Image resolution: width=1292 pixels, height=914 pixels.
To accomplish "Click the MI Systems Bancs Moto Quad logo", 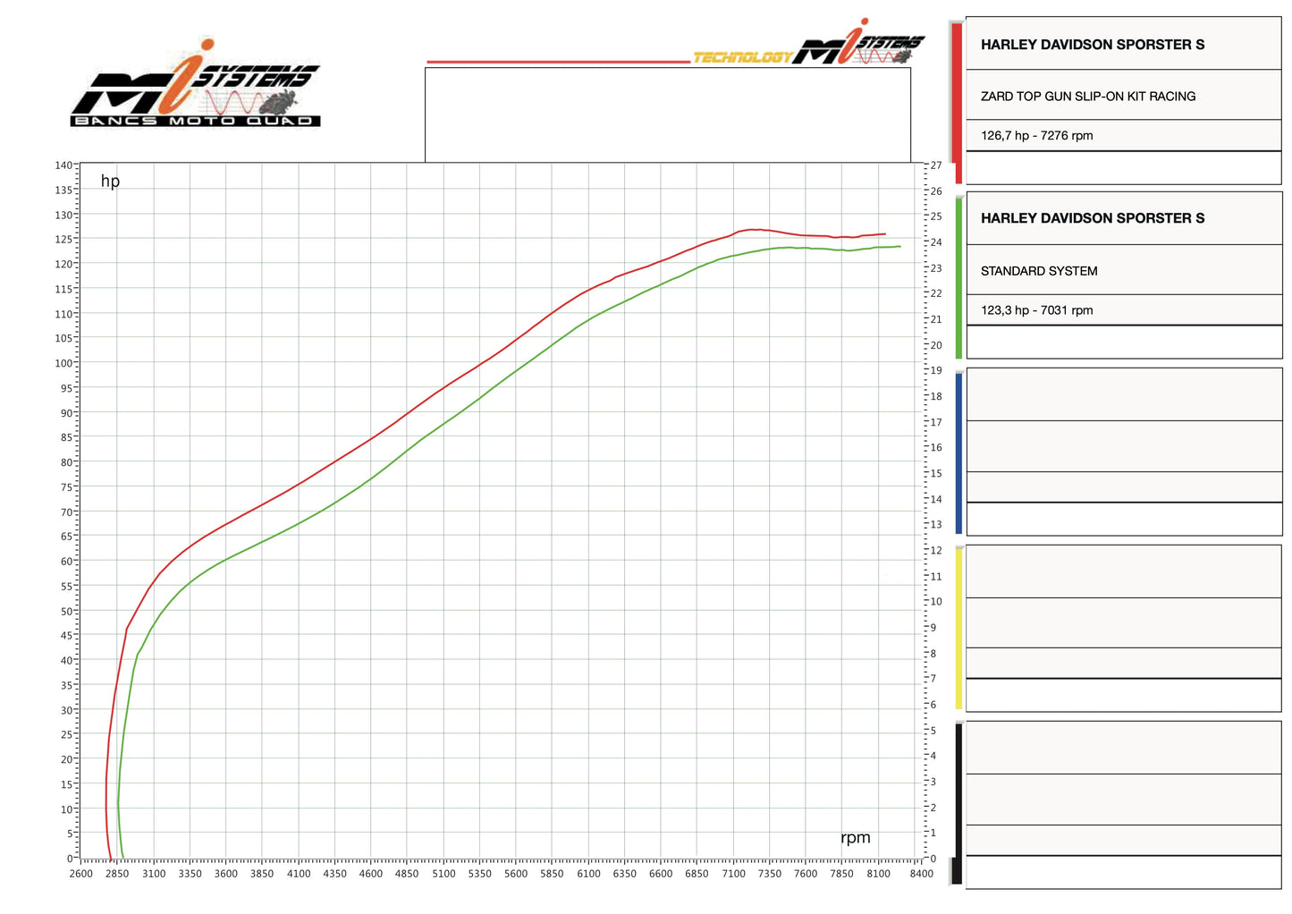I will pos(196,83).
